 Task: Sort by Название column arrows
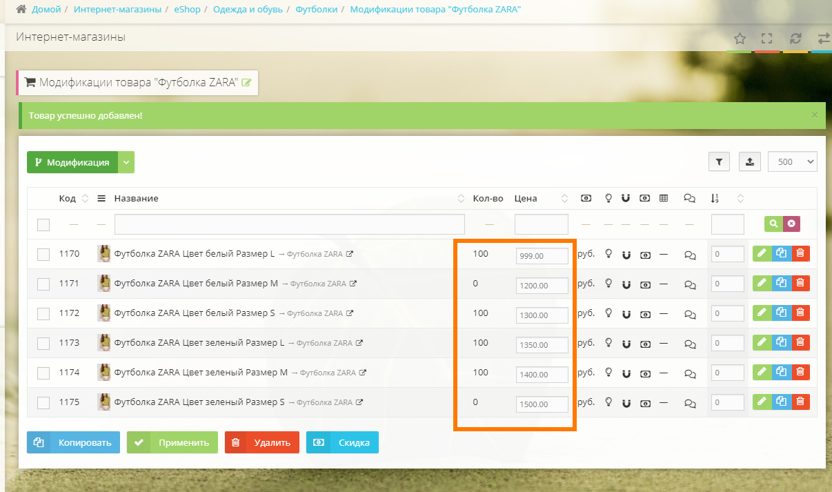point(462,199)
